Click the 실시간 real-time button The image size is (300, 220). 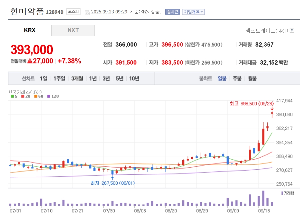tap(172, 12)
